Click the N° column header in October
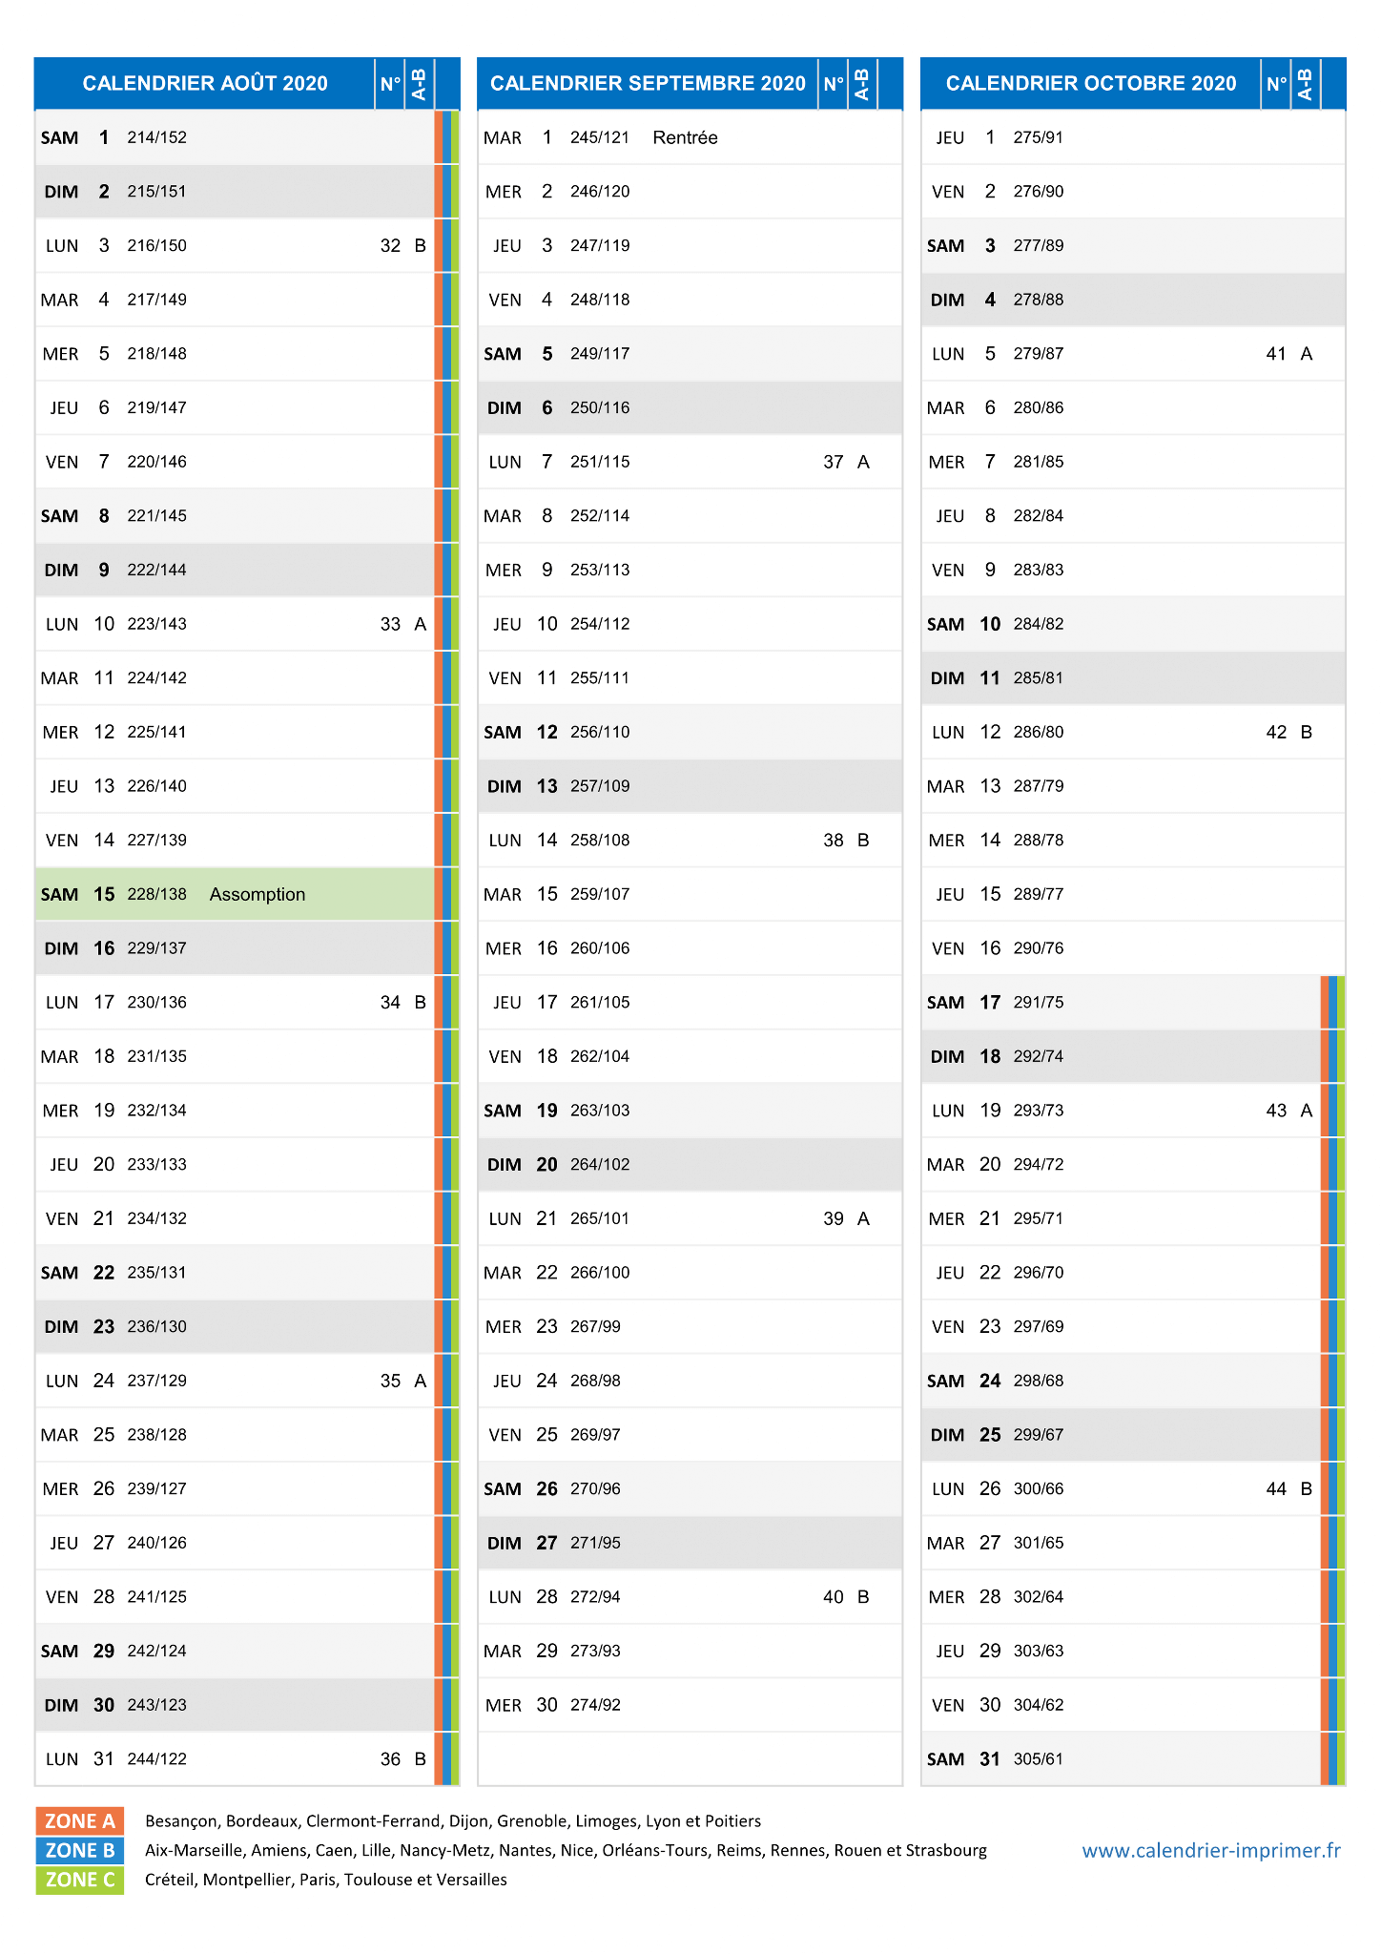The height and width of the screenshot is (1954, 1381). 1276,84
